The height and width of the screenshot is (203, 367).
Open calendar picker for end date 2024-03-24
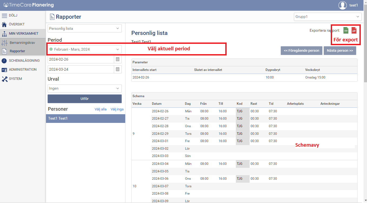point(118,69)
